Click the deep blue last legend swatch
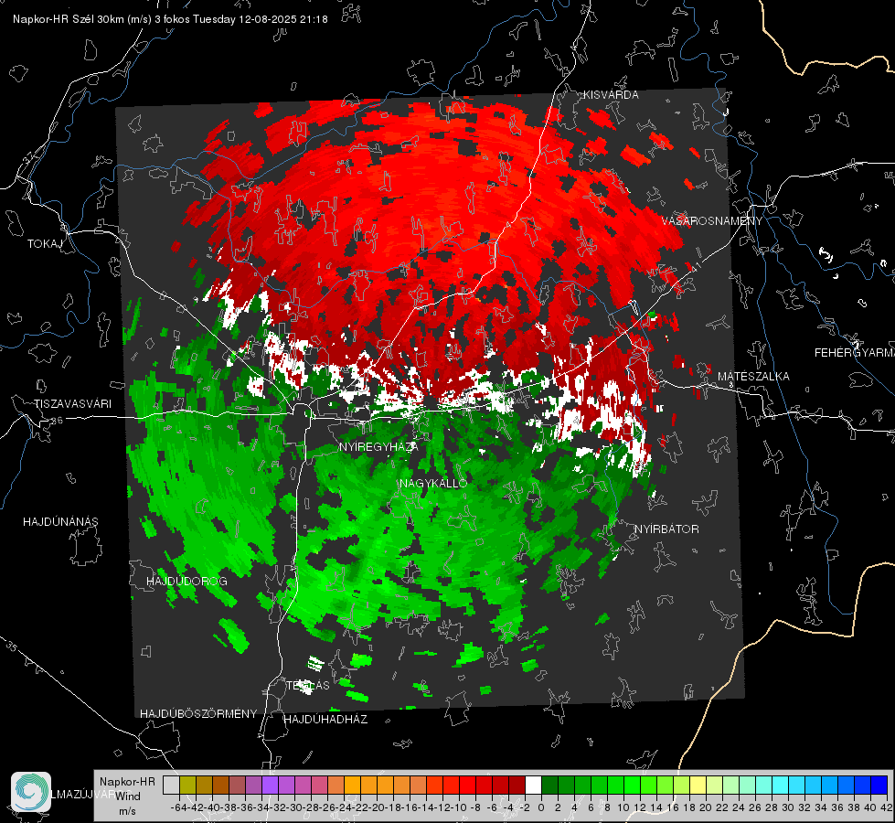Screen dimensions: 895x823 coord(879,785)
